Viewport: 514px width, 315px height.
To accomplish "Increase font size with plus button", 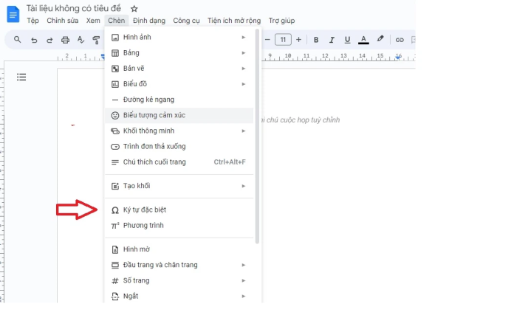I will tap(298, 40).
